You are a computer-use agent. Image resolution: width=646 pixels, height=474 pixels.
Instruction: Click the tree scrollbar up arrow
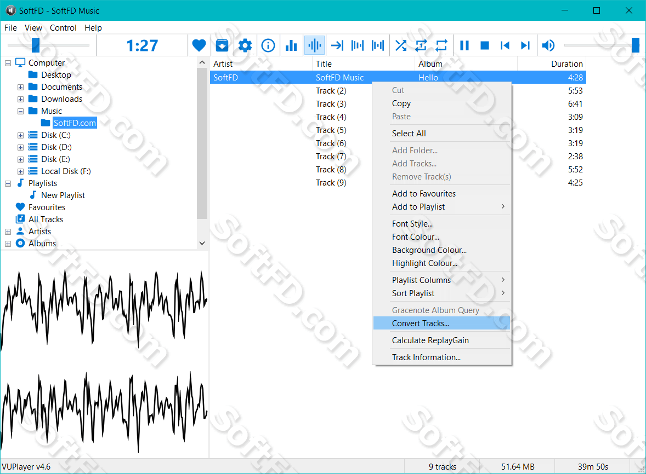202,62
